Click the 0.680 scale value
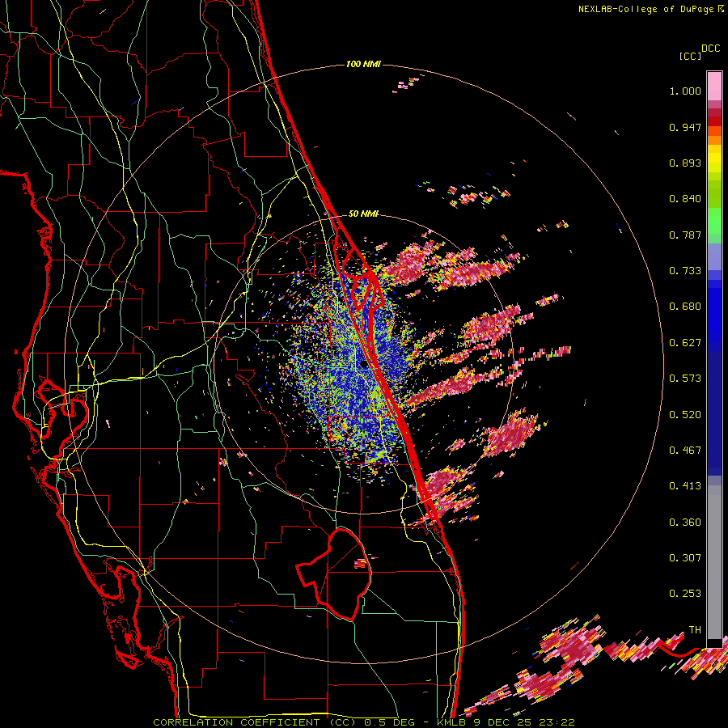Image resolution: width=728 pixels, height=728 pixels. (x=685, y=307)
